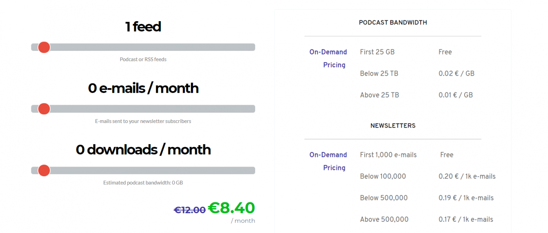Click the feed count slider handle
This screenshot has width=548, height=233.
[x=44, y=47]
